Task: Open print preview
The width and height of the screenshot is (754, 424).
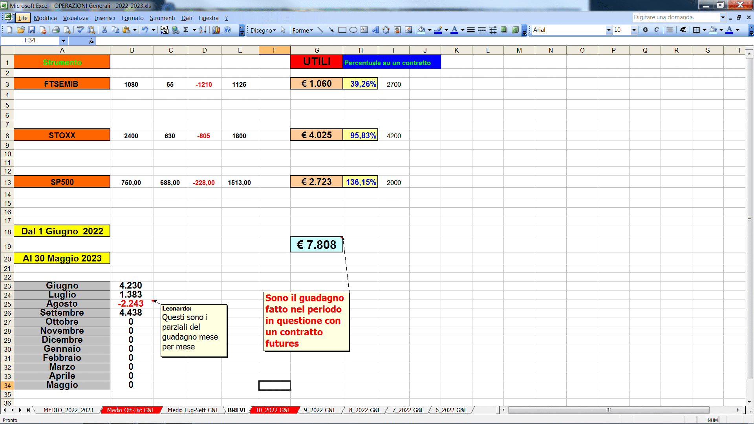Action: coord(67,30)
